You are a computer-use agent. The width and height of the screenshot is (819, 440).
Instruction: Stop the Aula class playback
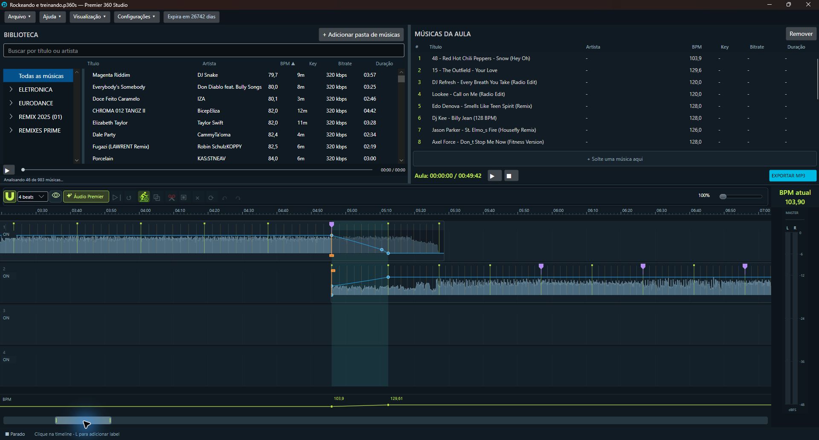click(511, 176)
